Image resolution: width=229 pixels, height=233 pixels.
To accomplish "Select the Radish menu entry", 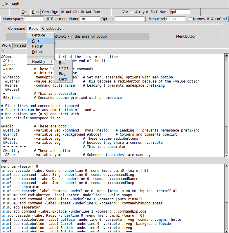I will [x=41, y=46].
